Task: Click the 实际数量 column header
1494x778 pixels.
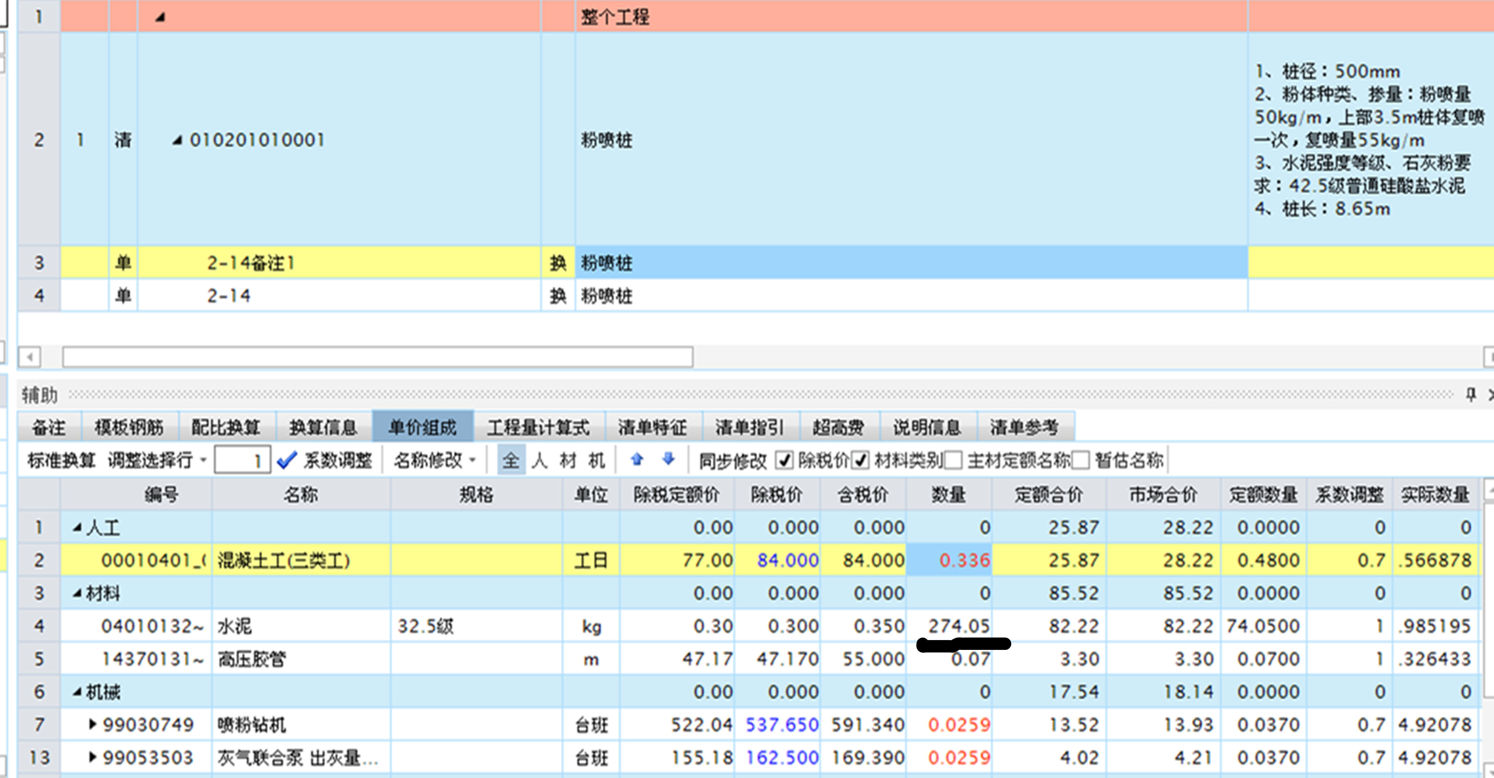Action: 1435,495
